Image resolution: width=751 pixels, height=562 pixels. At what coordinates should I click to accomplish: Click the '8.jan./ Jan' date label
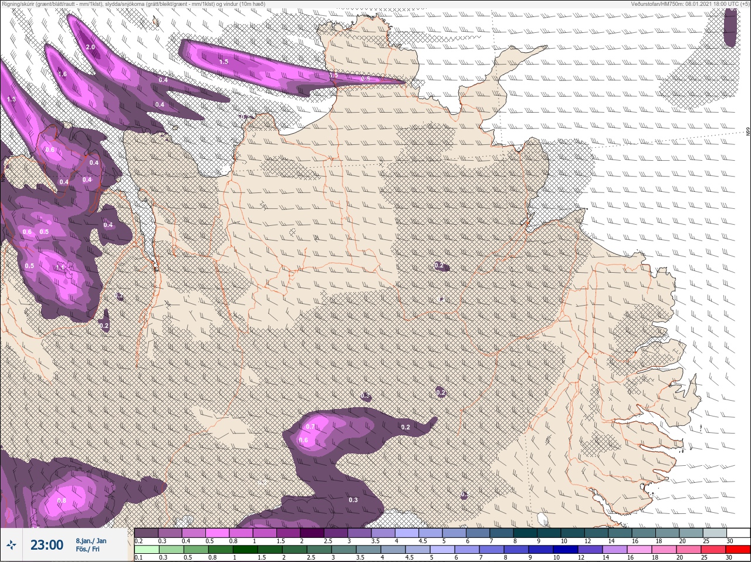pyautogui.click(x=91, y=541)
